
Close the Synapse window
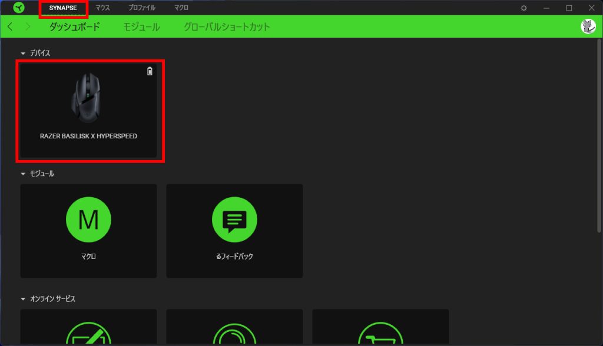coord(592,8)
